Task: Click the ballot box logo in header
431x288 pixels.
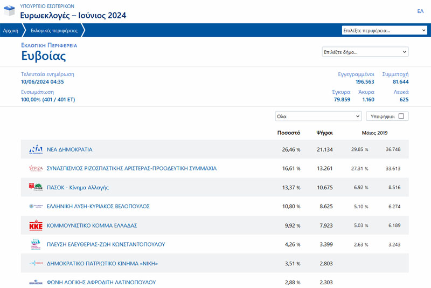Action: click(9, 11)
